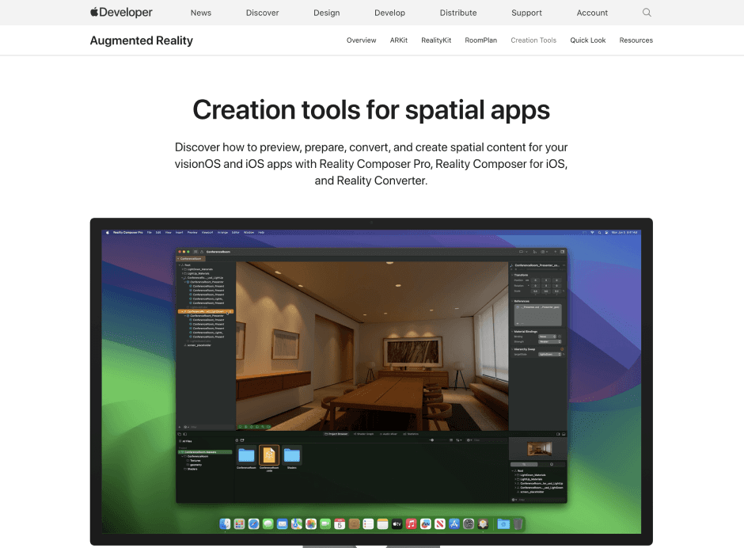This screenshot has height=548, width=744.
Task: Open the targetState dropdown under Hierarchy Swap
Action: 549,354
